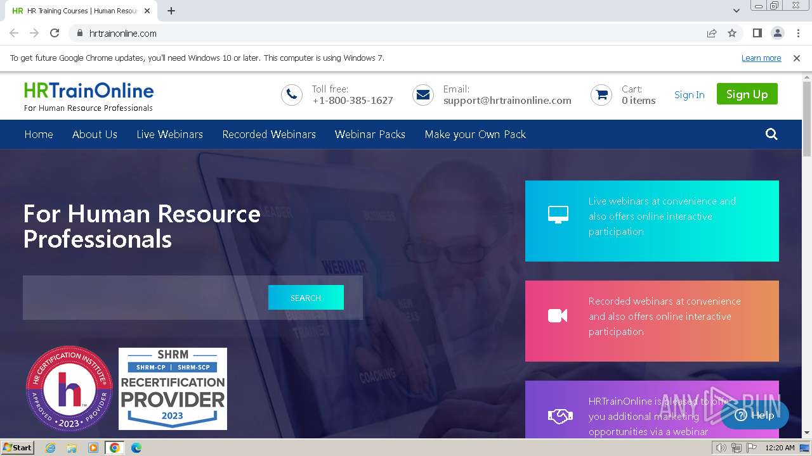This screenshot has width=812, height=456.
Task: Click the SEARCH button
Action: point(306,298)
